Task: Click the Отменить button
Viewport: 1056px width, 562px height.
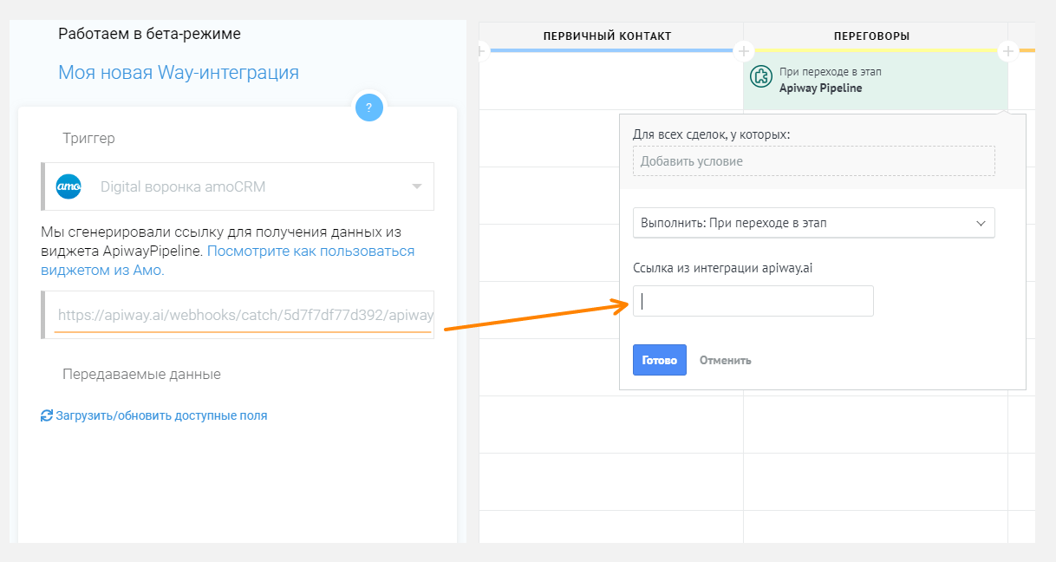Action: (726, 360)
